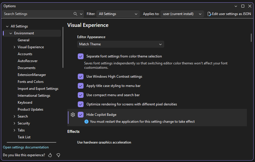Maximize the Options window
255x162 pixels.
tap(243, 6)
